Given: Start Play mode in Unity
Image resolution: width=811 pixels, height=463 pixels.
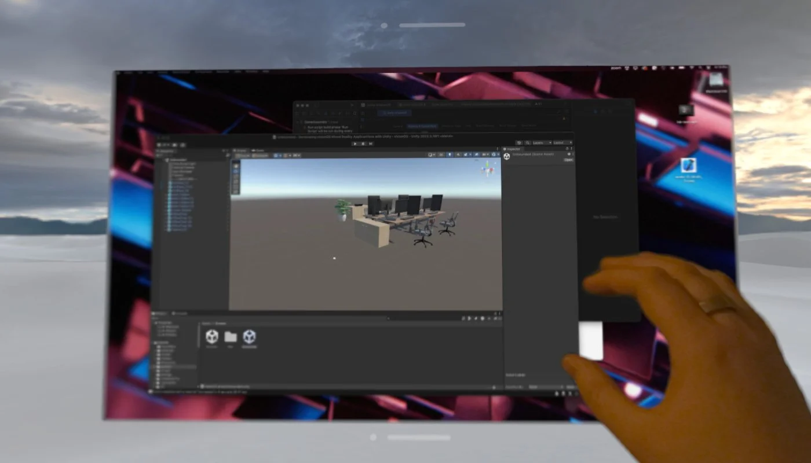Looking at the screenshot, I should point(355,144).
